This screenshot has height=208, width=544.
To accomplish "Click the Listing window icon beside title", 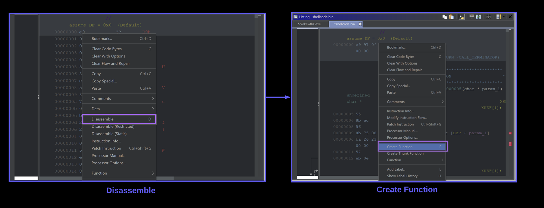I will click(295, 17).
